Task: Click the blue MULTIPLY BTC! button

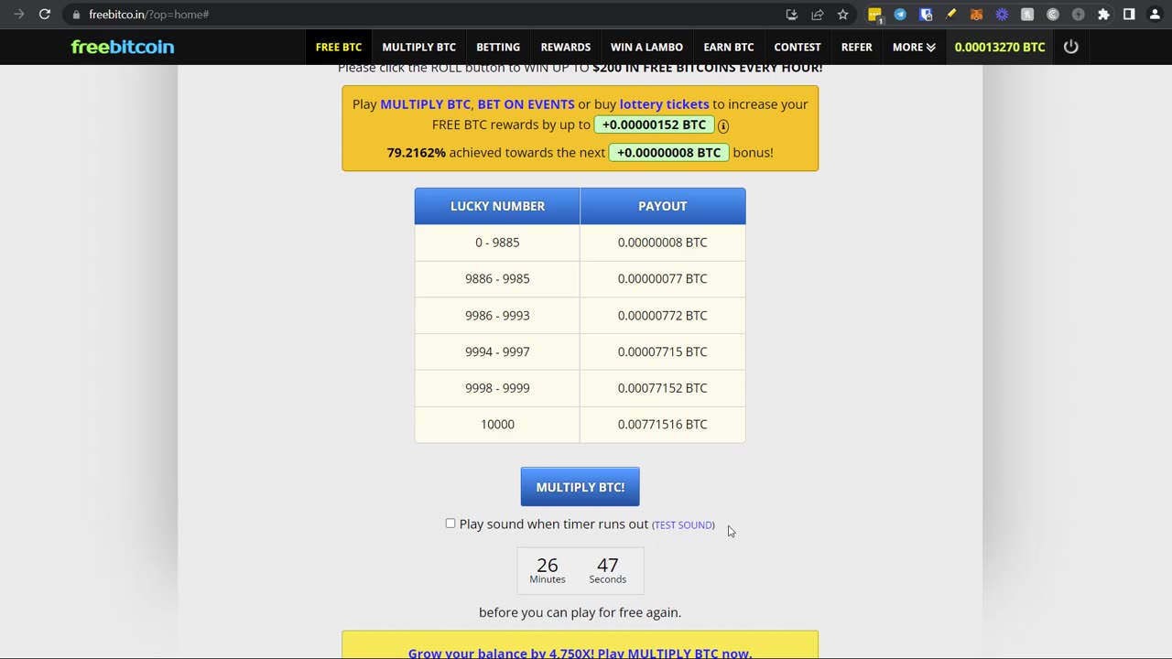Action: [581, 487]
